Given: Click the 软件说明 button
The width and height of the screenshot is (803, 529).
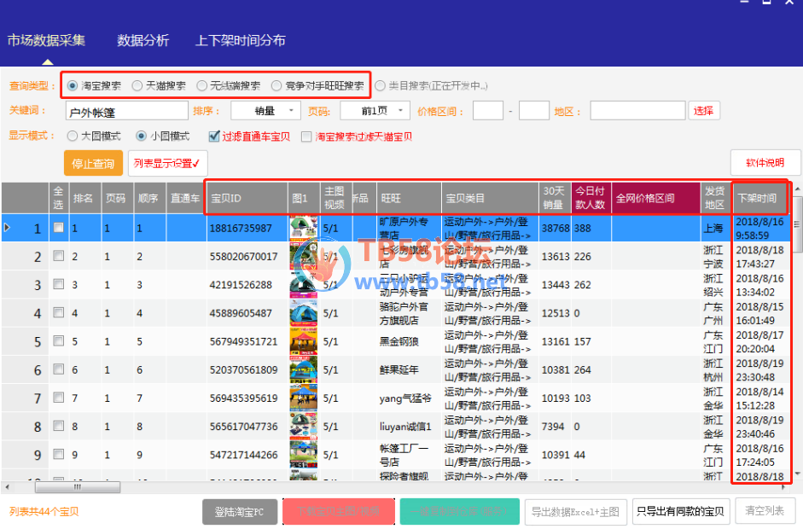Looking at the screenshot, I should point(765,163).
